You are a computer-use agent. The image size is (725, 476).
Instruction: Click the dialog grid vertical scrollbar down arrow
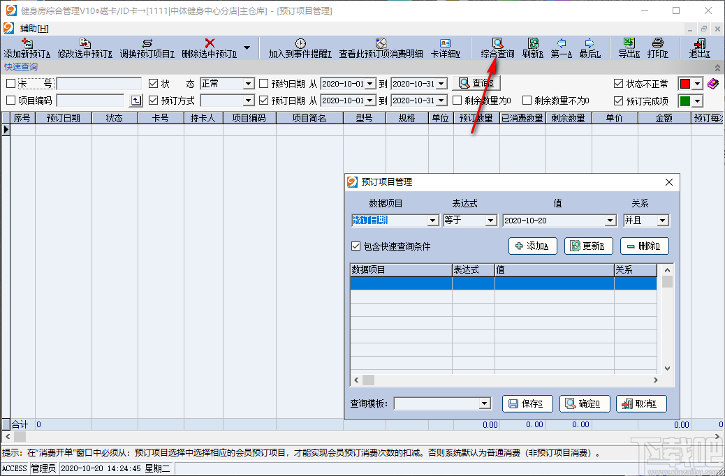pos(667,369)
